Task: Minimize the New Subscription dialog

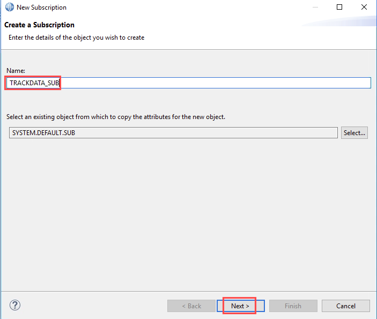Action: 315,7
